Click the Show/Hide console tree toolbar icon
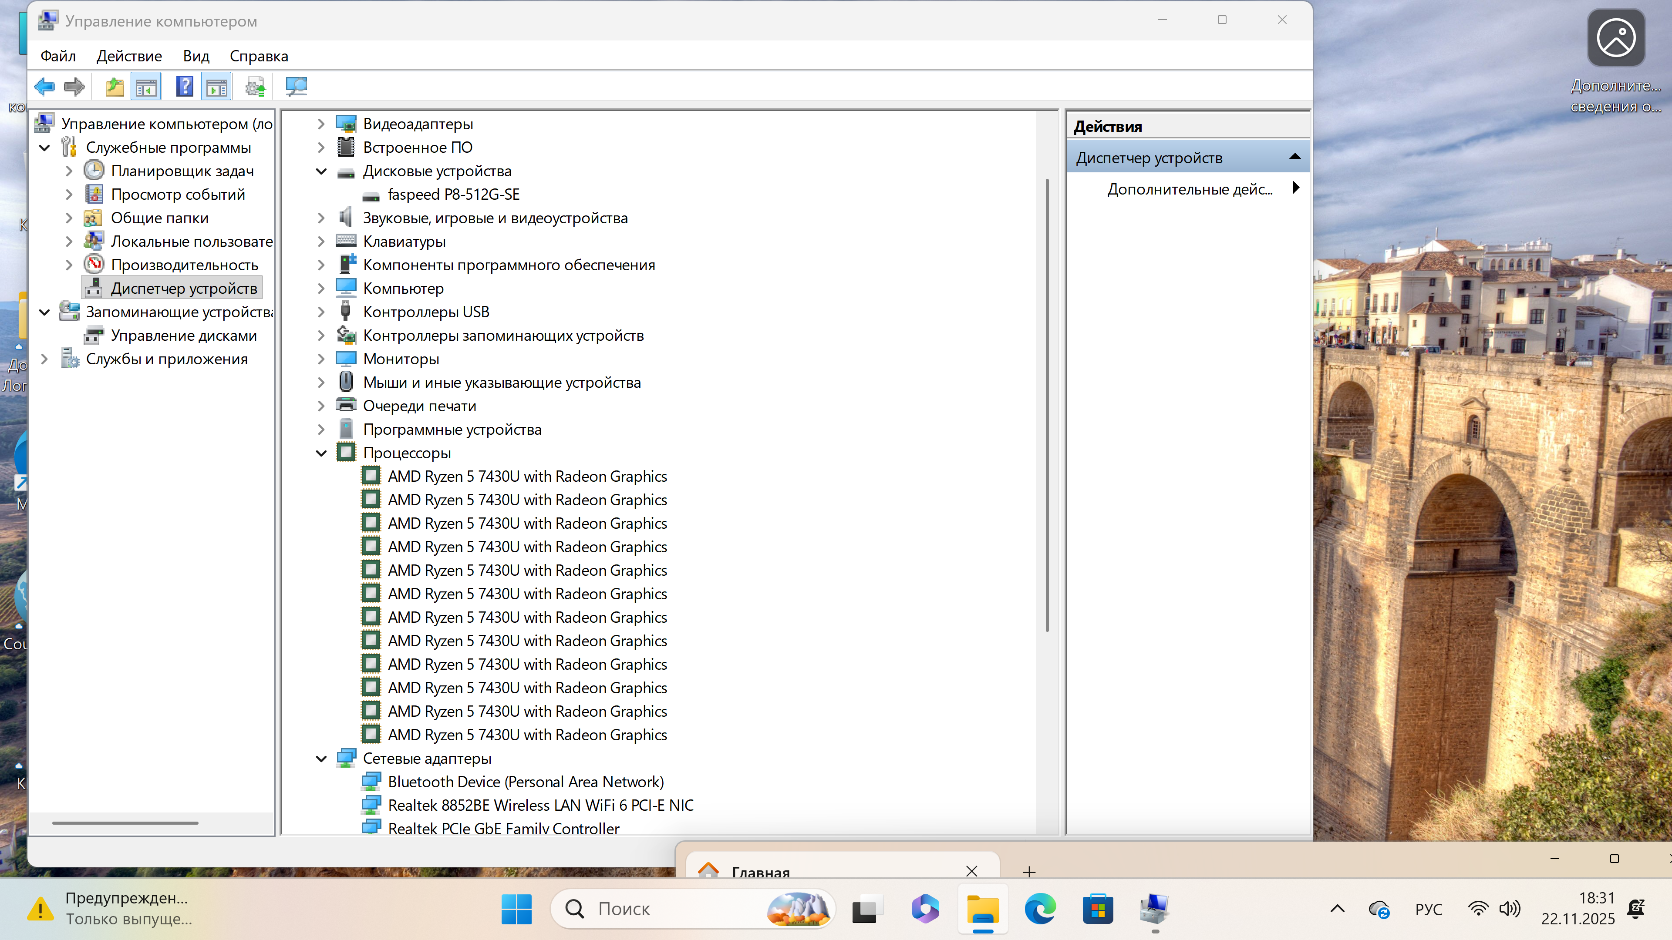This screenshot has width=1672, height=940. [146, 86]
